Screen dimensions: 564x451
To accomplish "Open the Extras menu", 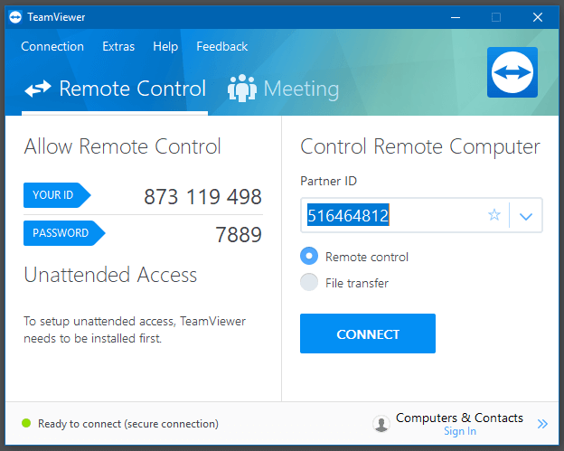I will [x=118, y=46].
